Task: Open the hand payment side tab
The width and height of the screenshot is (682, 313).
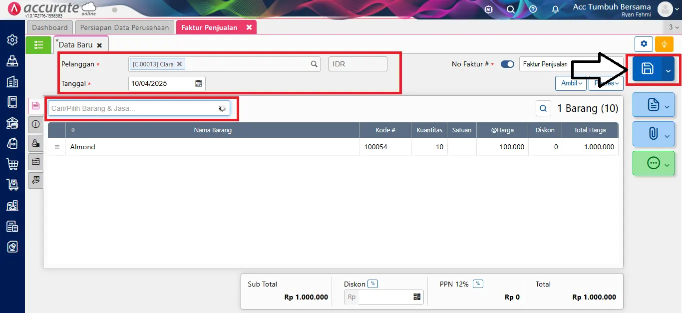Action: pos(35,180)
